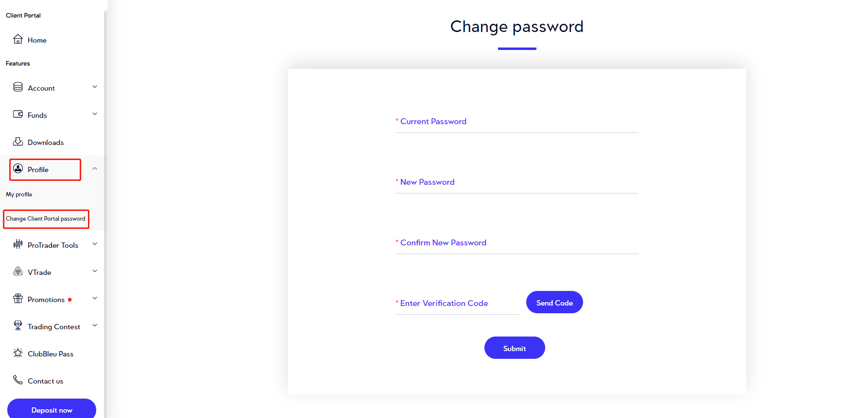Click the Deposit now button

pyautogui.click(x=52, y=410)
